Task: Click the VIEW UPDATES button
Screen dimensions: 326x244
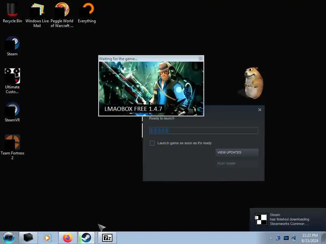Action: pos(237,152)
